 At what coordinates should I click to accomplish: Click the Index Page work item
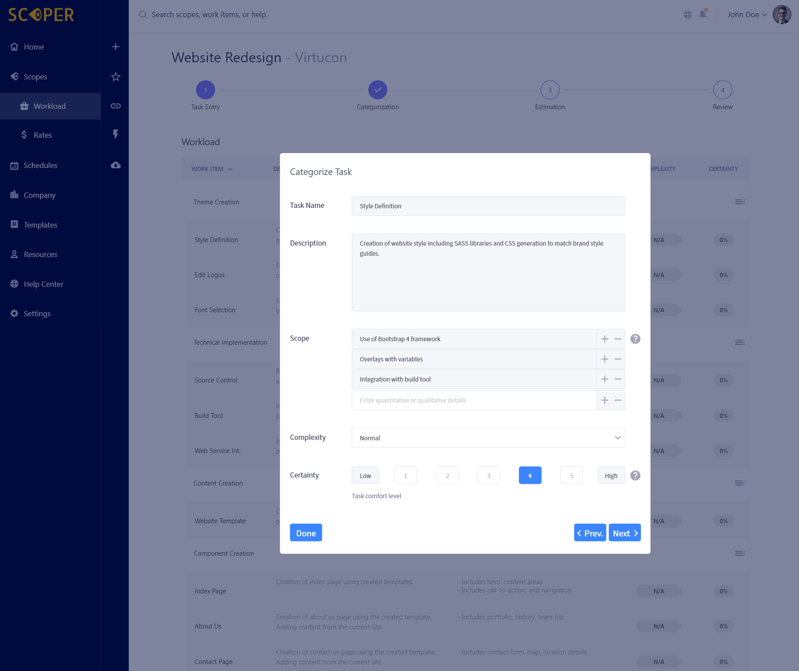[x=210, y=591]
